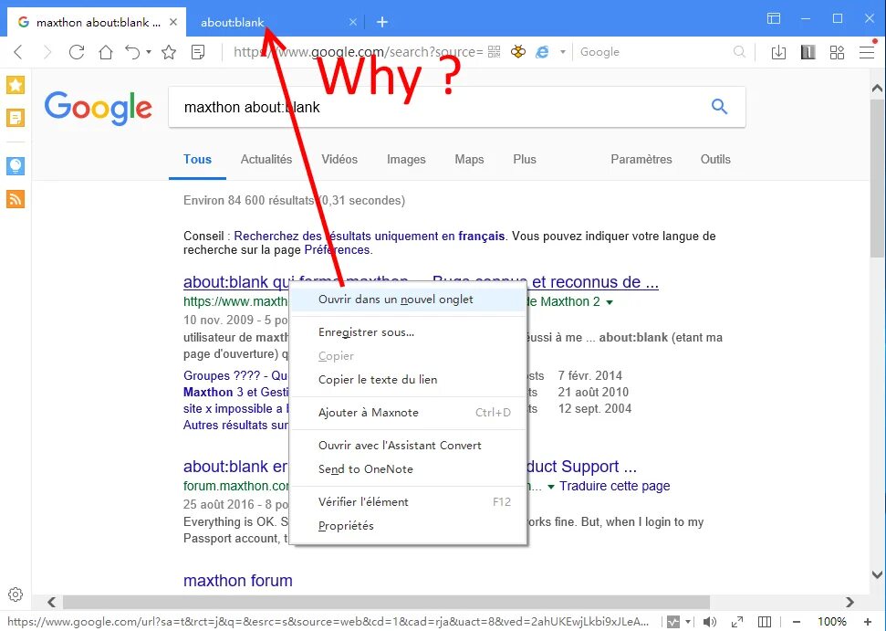Expand the 'Plus' search categories menu

coord(525,160)
